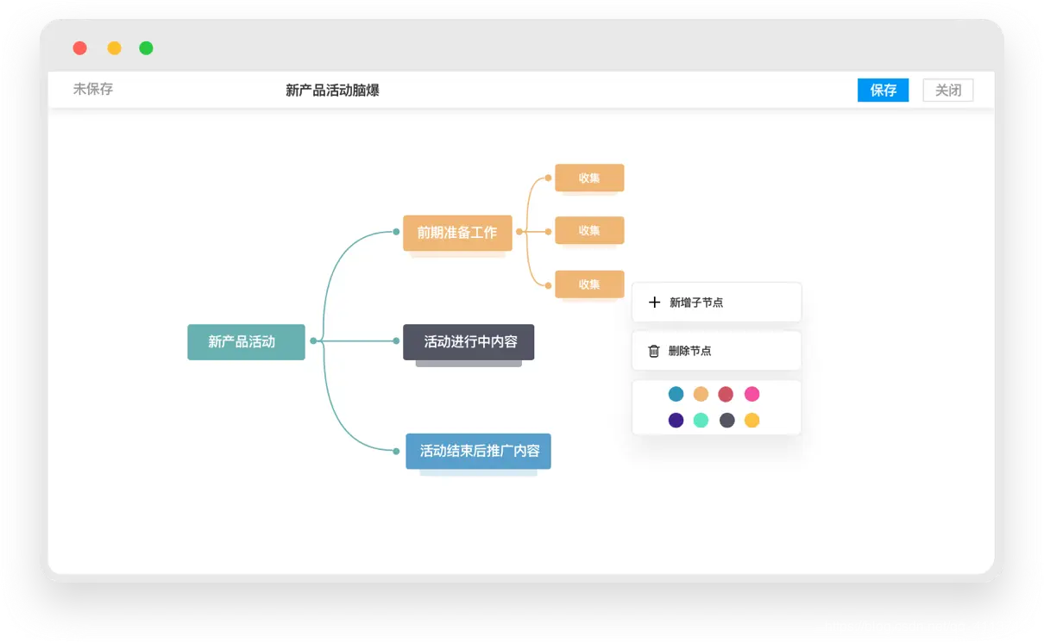Screen dimensions: 1044x643
Task: Click the trash can delete icon
Action: pos(654,351)
